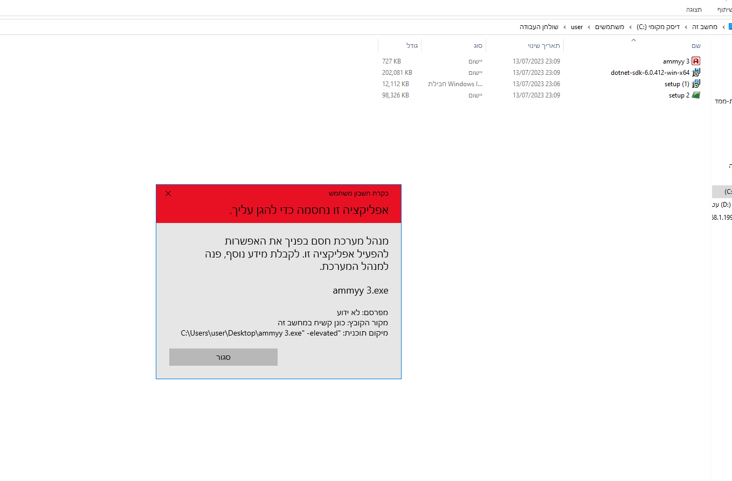
Task: Go to דיסק מקומי (C:) in the breadcrumb
Action: [x=658, y=27]
